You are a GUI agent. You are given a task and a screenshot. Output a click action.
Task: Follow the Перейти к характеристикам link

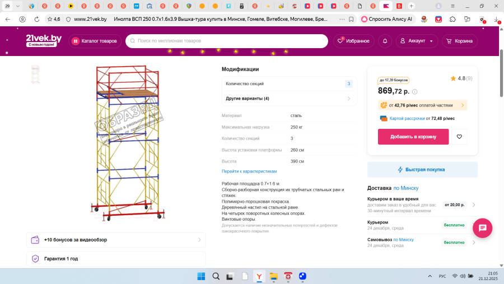click(x=249, y=171)
